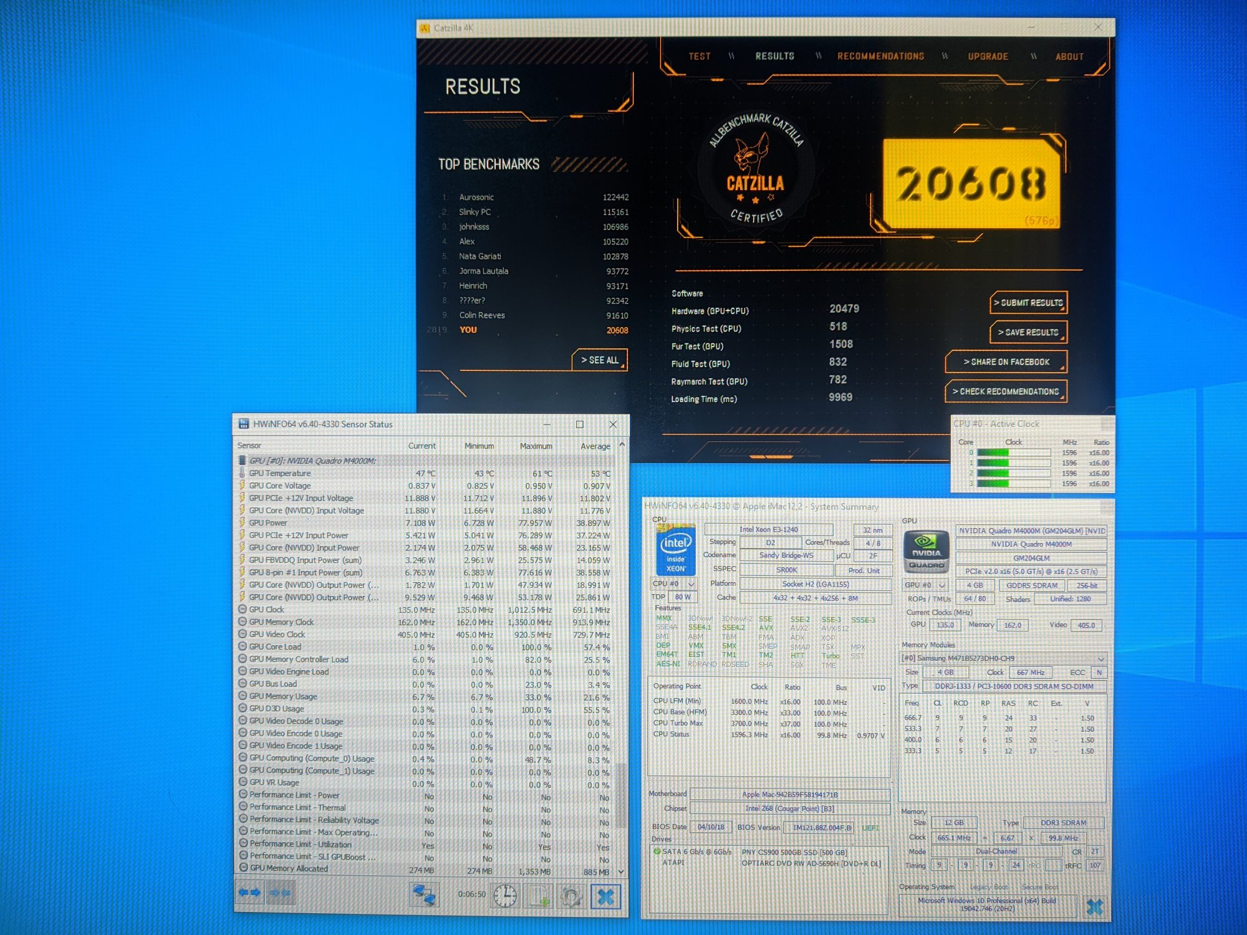Click the SUBMIT RESULTS button
This screenshot has height=935, width=1247.
(1028, 303)
